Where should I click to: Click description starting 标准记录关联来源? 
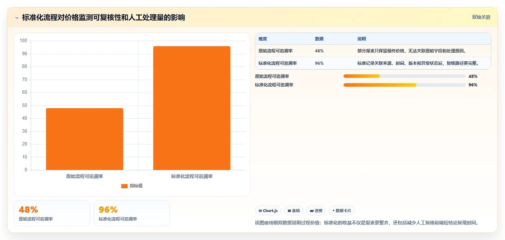(x=418, y=63)
